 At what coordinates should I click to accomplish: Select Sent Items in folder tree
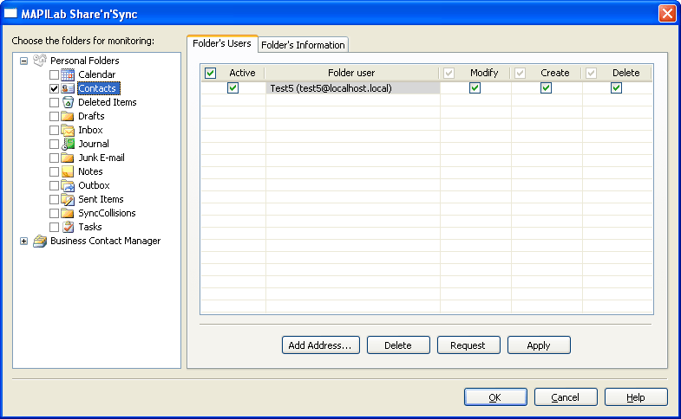[101, 200]
